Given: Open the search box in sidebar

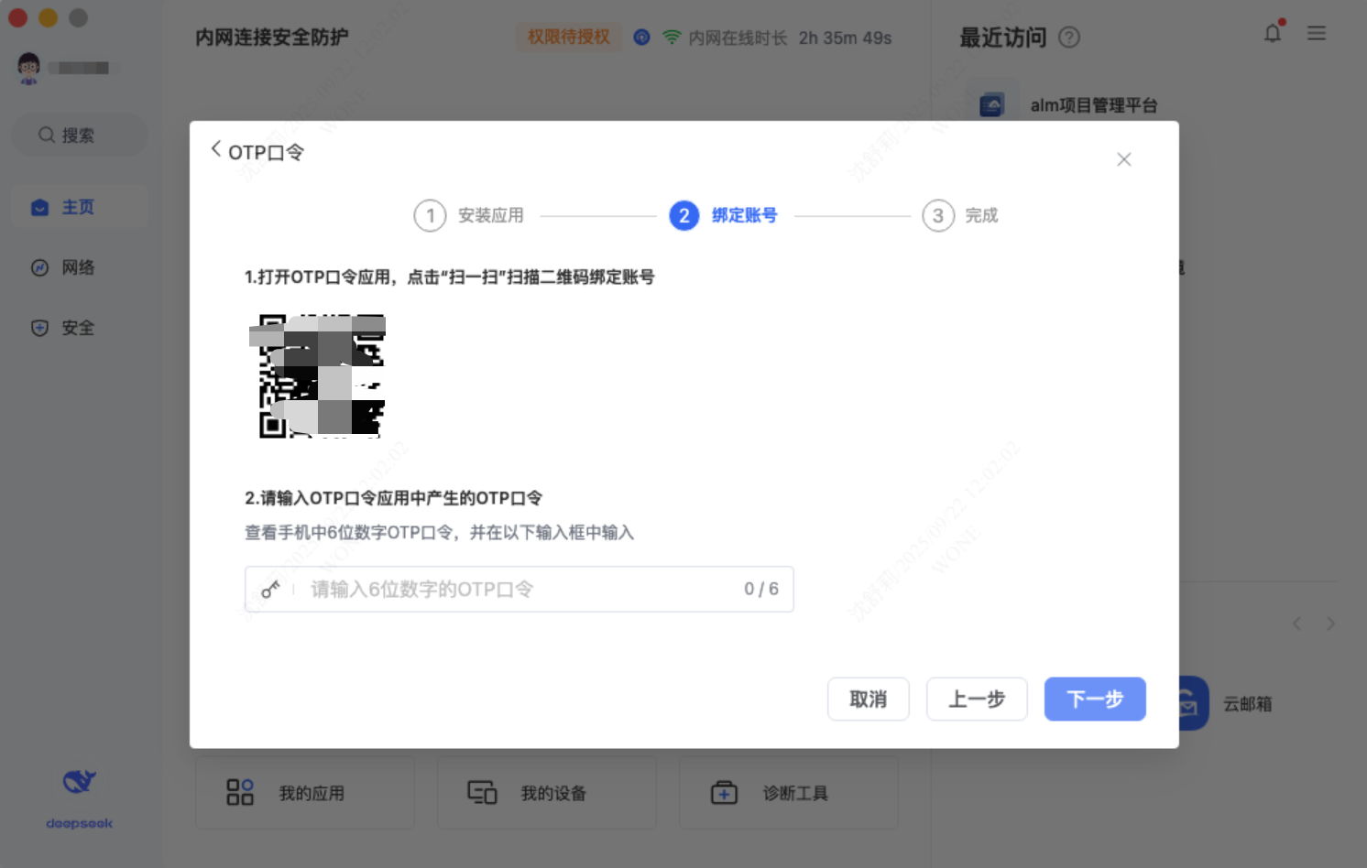Looking at the screenshot, I should 79,136.
